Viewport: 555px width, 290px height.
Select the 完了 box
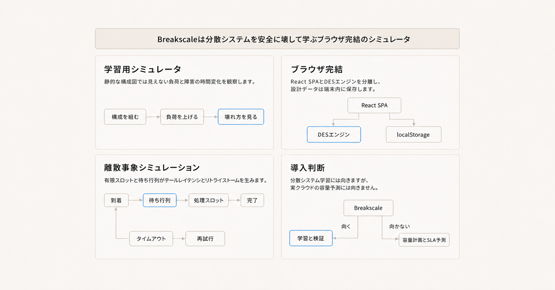pyautogui.click(x=252, y=200)
